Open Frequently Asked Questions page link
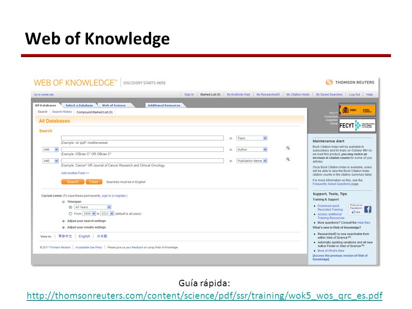The width and height of the screenshot is (412, 309). [x=332, y=184]
